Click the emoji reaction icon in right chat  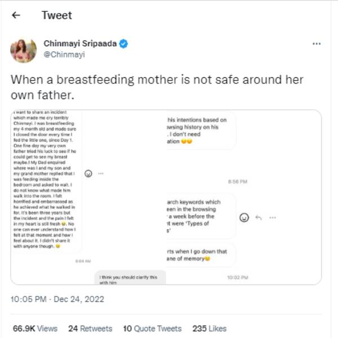click(244, 217)
